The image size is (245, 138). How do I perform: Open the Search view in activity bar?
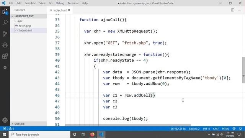pyautogui.click(x=5, y=23)
